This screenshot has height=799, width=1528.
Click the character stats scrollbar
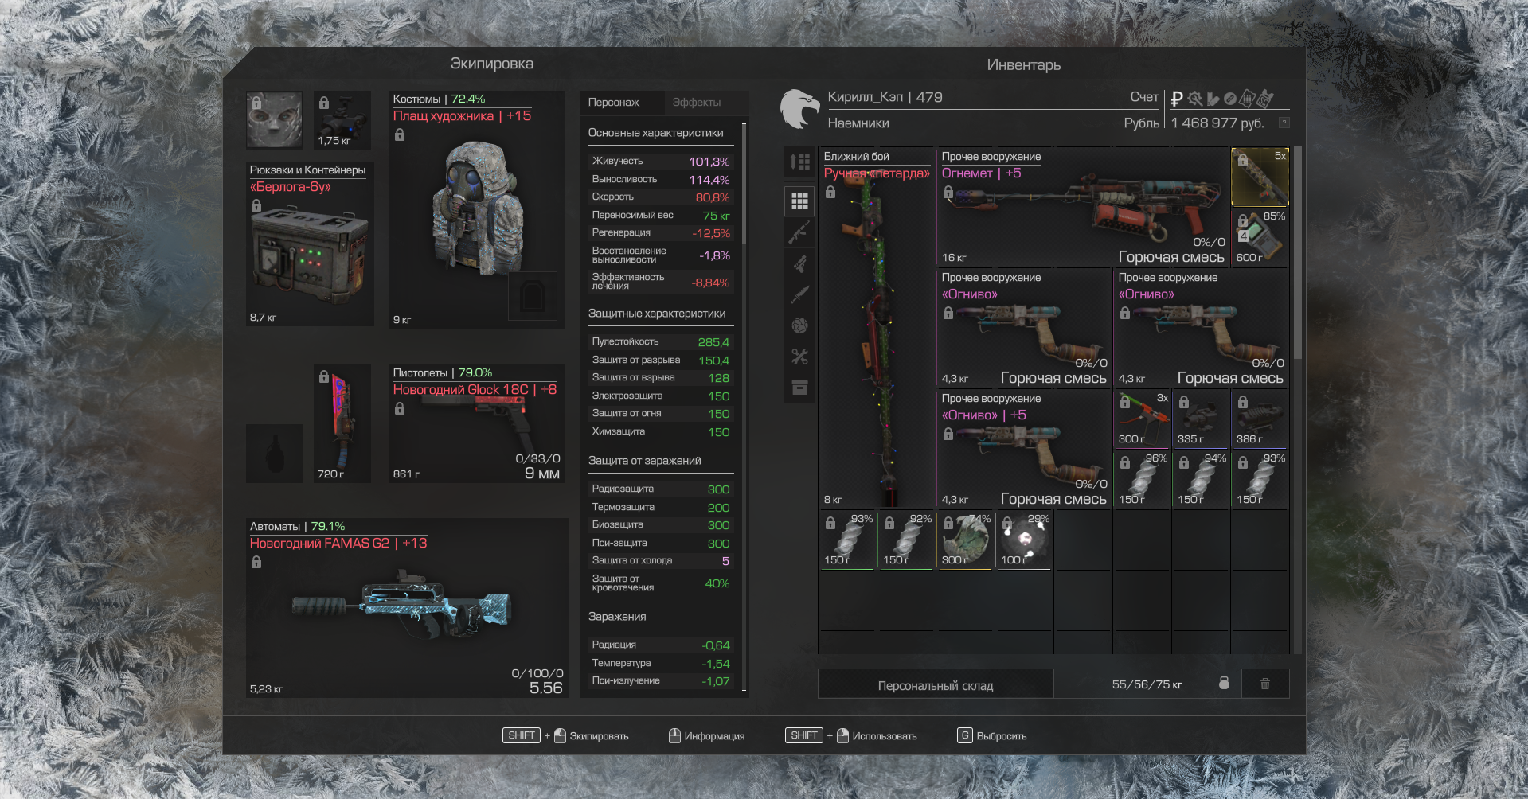744,183
